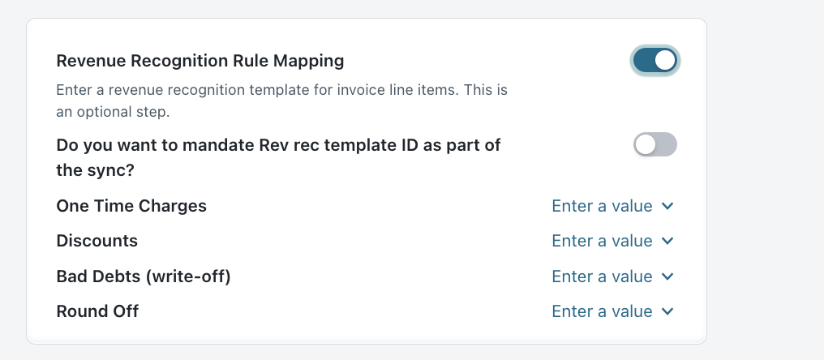
Task: Open the 'Enter a value' dropdown for Round Off
Action: tap(613, 311)
